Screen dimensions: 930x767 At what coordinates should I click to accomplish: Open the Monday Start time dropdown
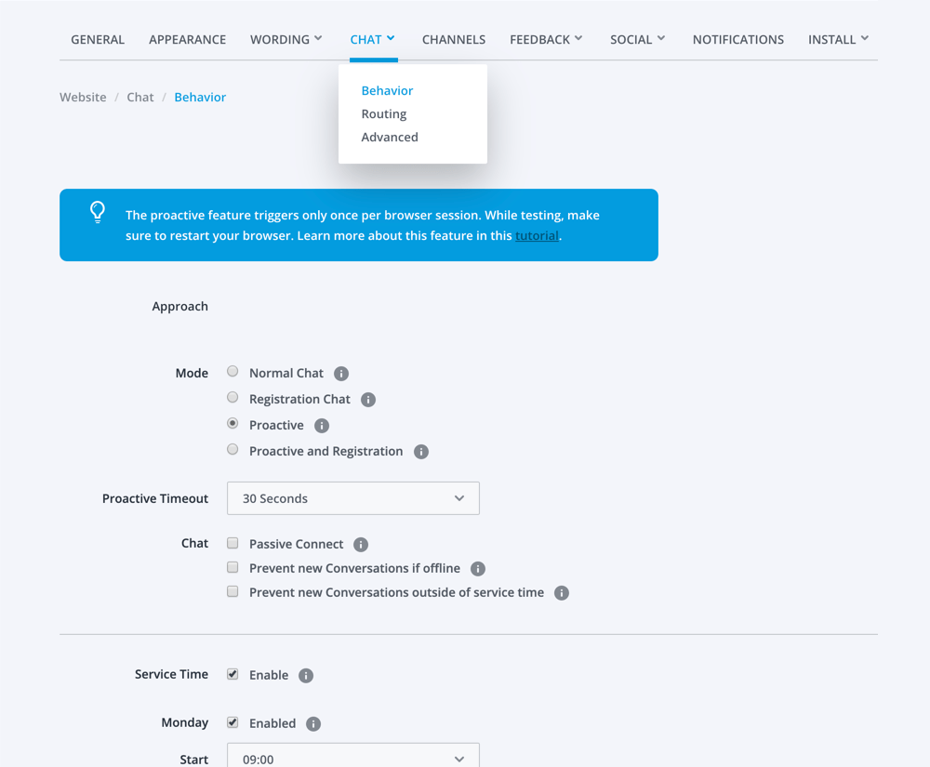pos(352,756)
